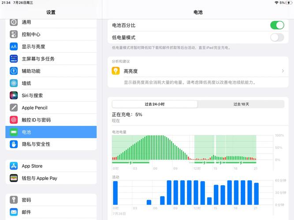Tap the 活动 chart label
This screenshot has height=220, width=294.
(115, 177)
